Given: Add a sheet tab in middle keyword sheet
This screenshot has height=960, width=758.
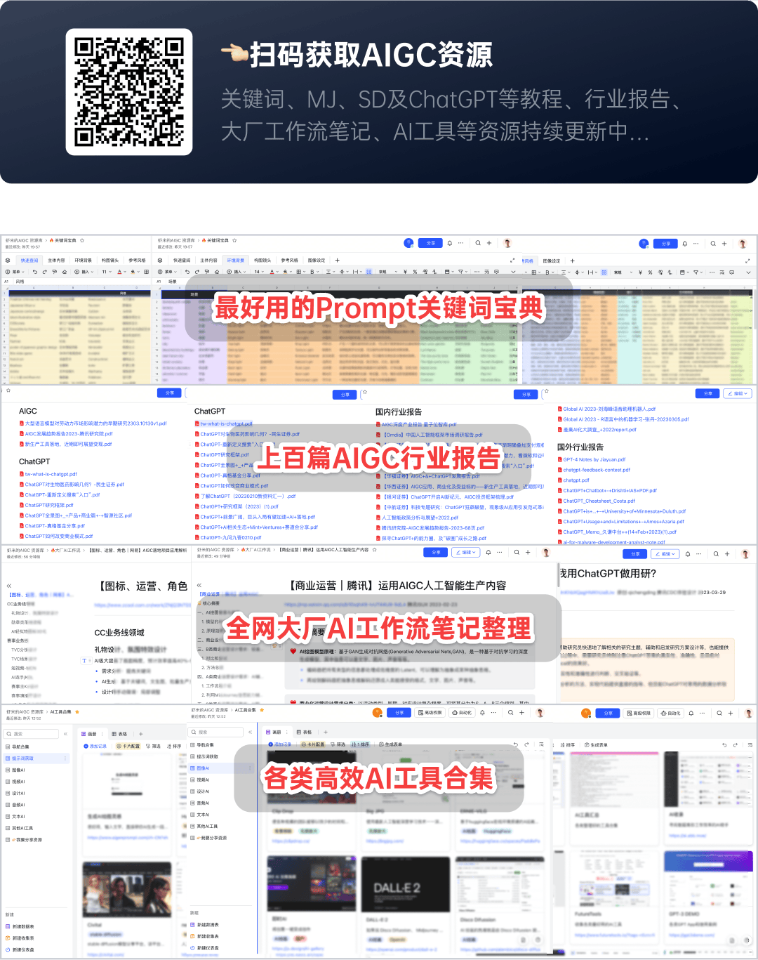Looking at the screenshot, I should (x=337, y=261).
